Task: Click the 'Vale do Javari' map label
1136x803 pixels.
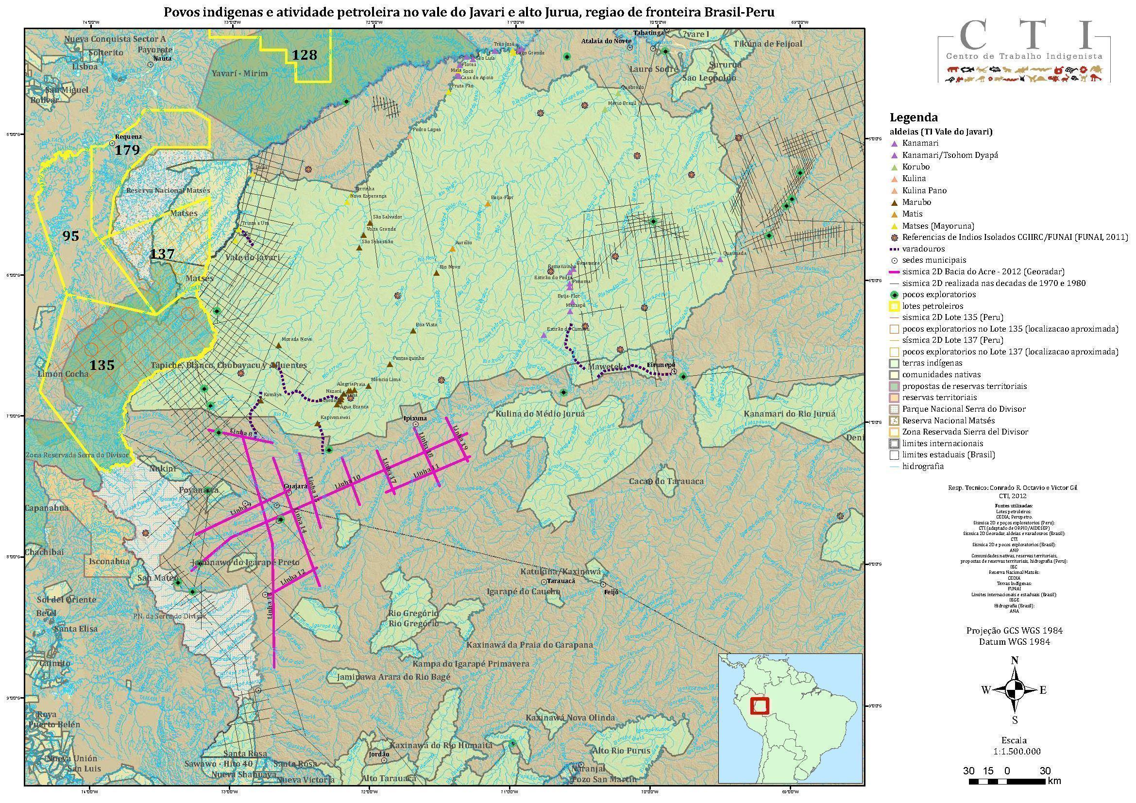Action: 253,258
